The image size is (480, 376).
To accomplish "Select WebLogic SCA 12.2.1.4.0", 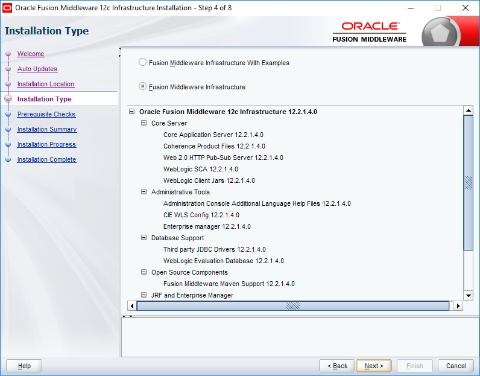I will [201, 169].
